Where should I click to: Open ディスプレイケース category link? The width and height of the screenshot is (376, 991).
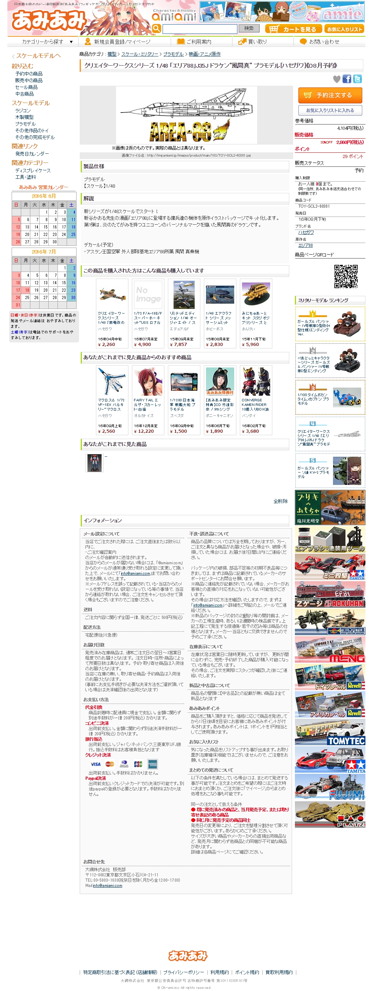[33, 171]
